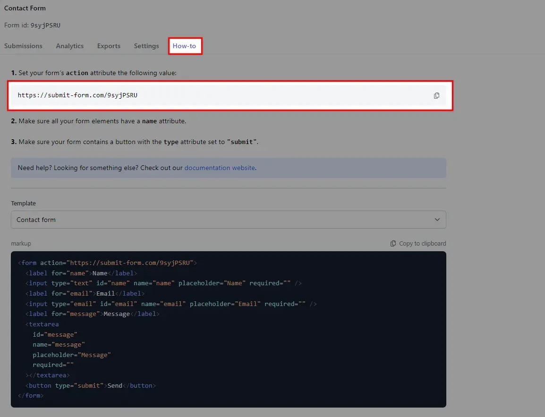Screen dimensions: 545x417
Task: Select the highlighted How-to tab
Action: click(185, 46)
